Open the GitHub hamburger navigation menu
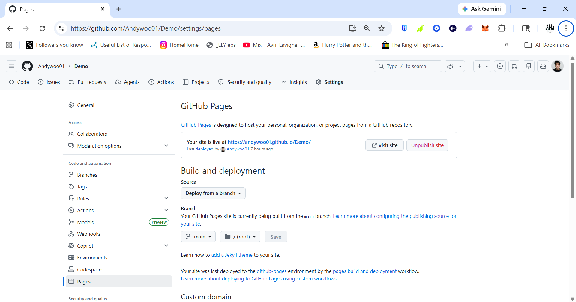The image size is (576, 302). click(11, 66)
